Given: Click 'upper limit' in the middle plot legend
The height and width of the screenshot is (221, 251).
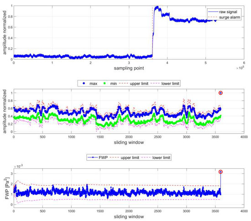Looking at the screenshot, I should click(x=139, y=84).
